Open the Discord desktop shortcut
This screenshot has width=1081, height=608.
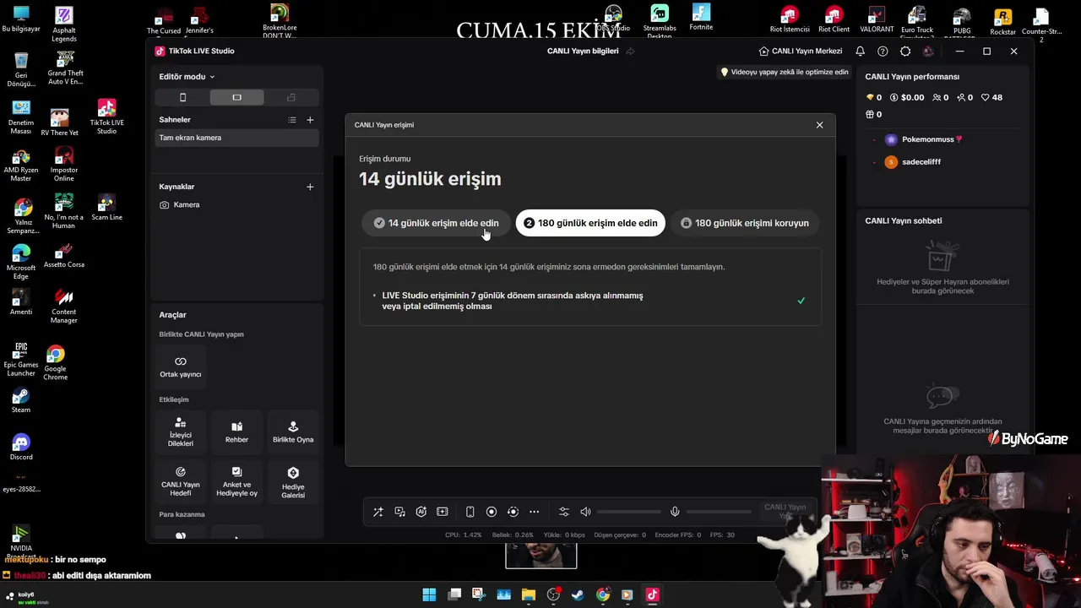click(x=21, y=447)
